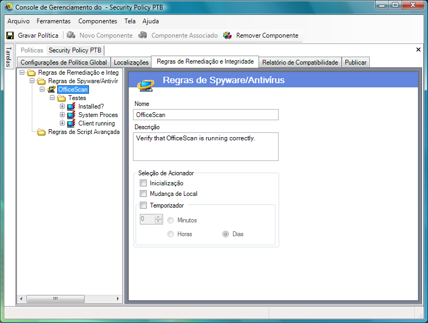Open the Ferramentas menu
Viewport: 428px width, 323px height.
click(53, 21)
